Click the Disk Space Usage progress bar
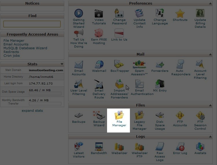Image resolution: width=217 pixels, height=165 pixels. point(45,93)
